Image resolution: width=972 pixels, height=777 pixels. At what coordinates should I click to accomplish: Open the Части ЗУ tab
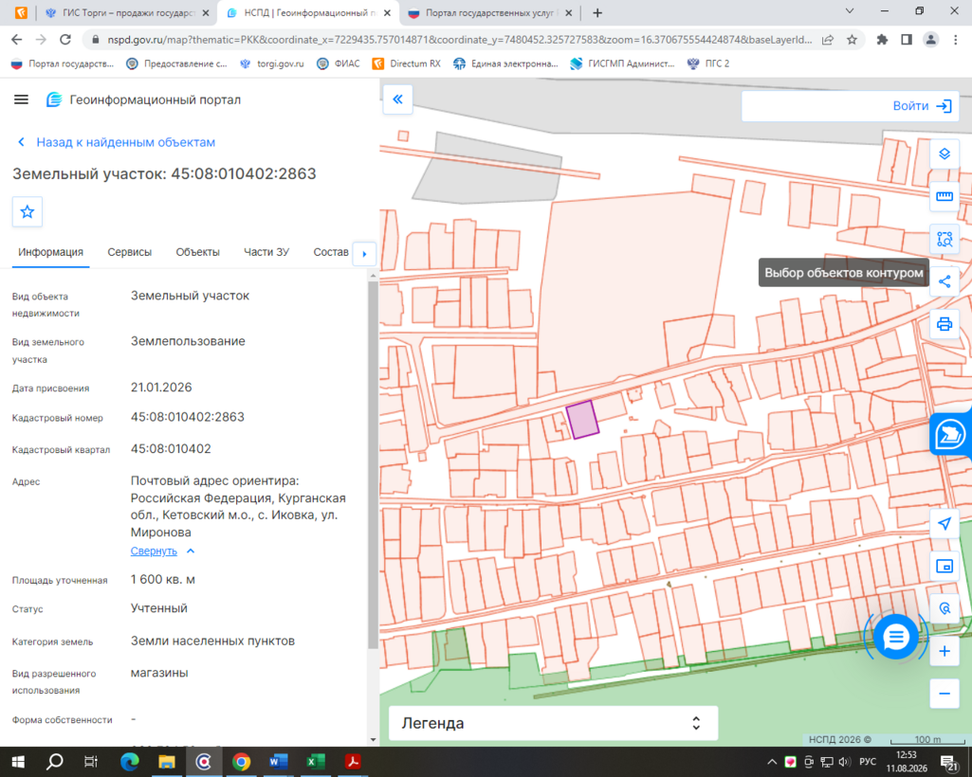pyautogui.click(x=266, y=252)
